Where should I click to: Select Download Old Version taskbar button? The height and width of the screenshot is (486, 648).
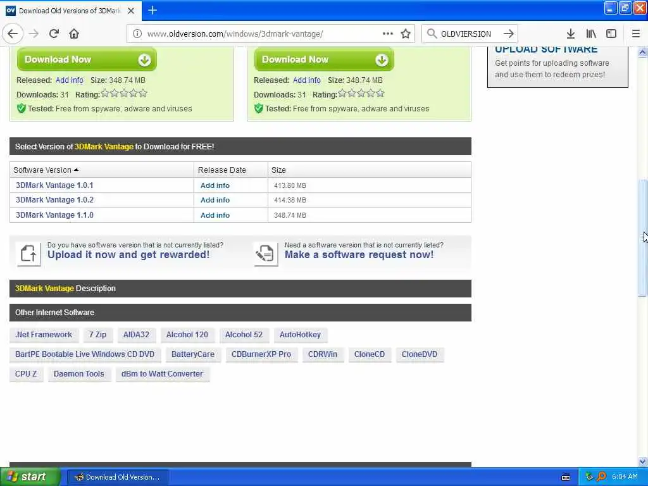118,477
